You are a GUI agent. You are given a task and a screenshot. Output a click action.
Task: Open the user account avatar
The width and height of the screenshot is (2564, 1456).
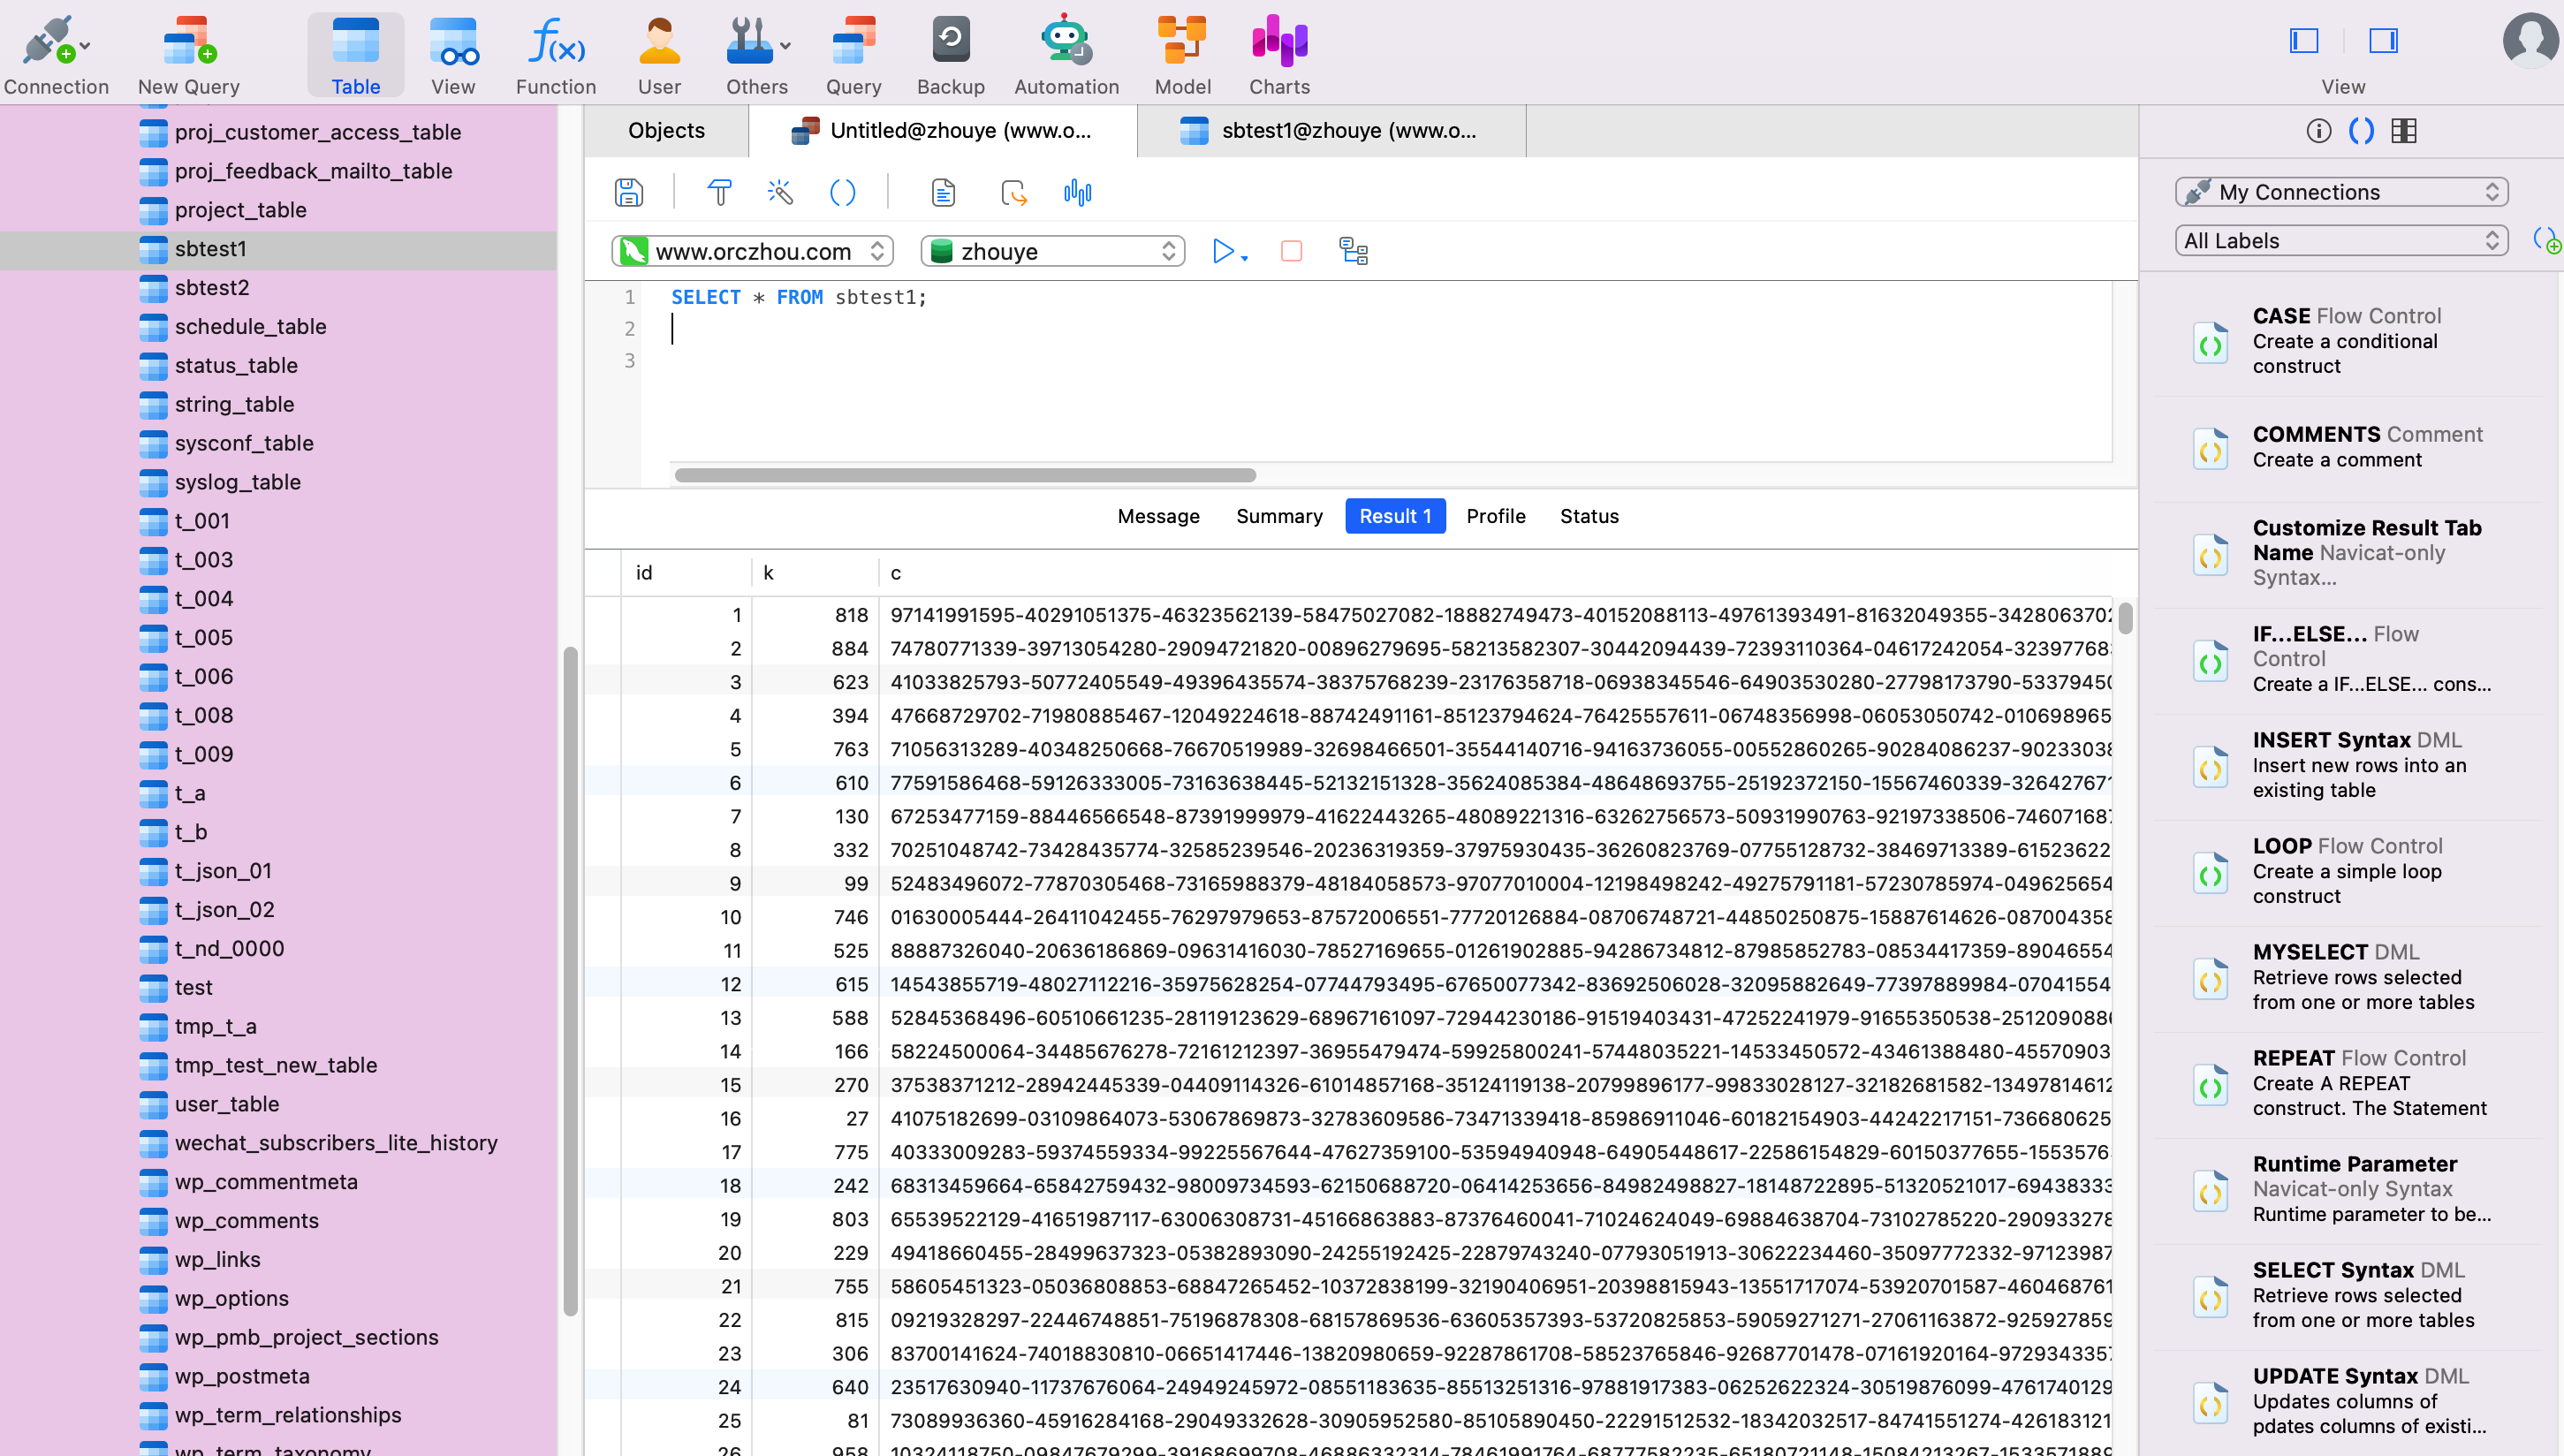coord(2530,40)
